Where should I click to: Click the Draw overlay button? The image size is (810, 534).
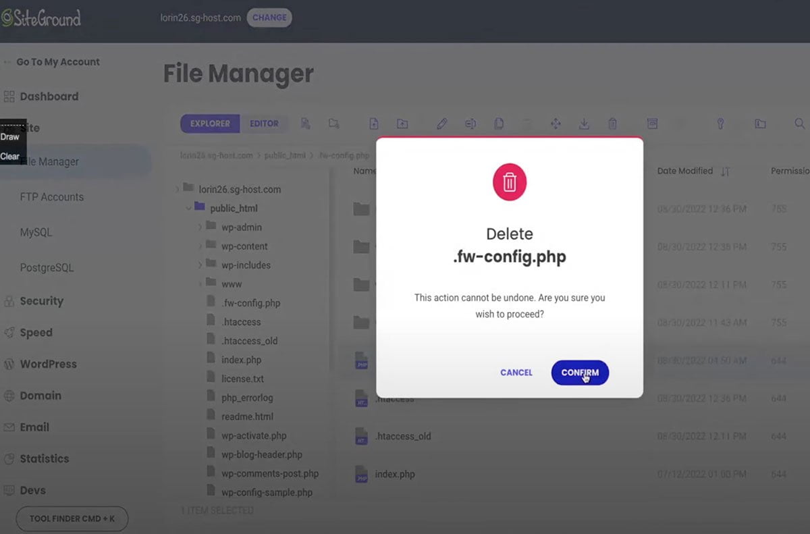point(10,137)
